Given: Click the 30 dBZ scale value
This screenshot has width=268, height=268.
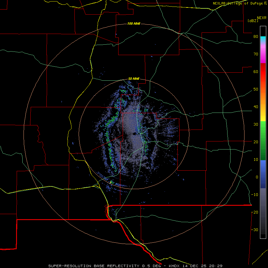Looking at the screenshot, I should (x=256, y=124).
